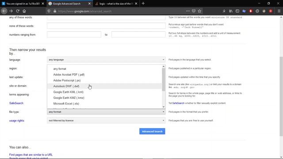Click the 'file type:' label text
This screenshot has height=159, width=283.
tap(14, 112)
